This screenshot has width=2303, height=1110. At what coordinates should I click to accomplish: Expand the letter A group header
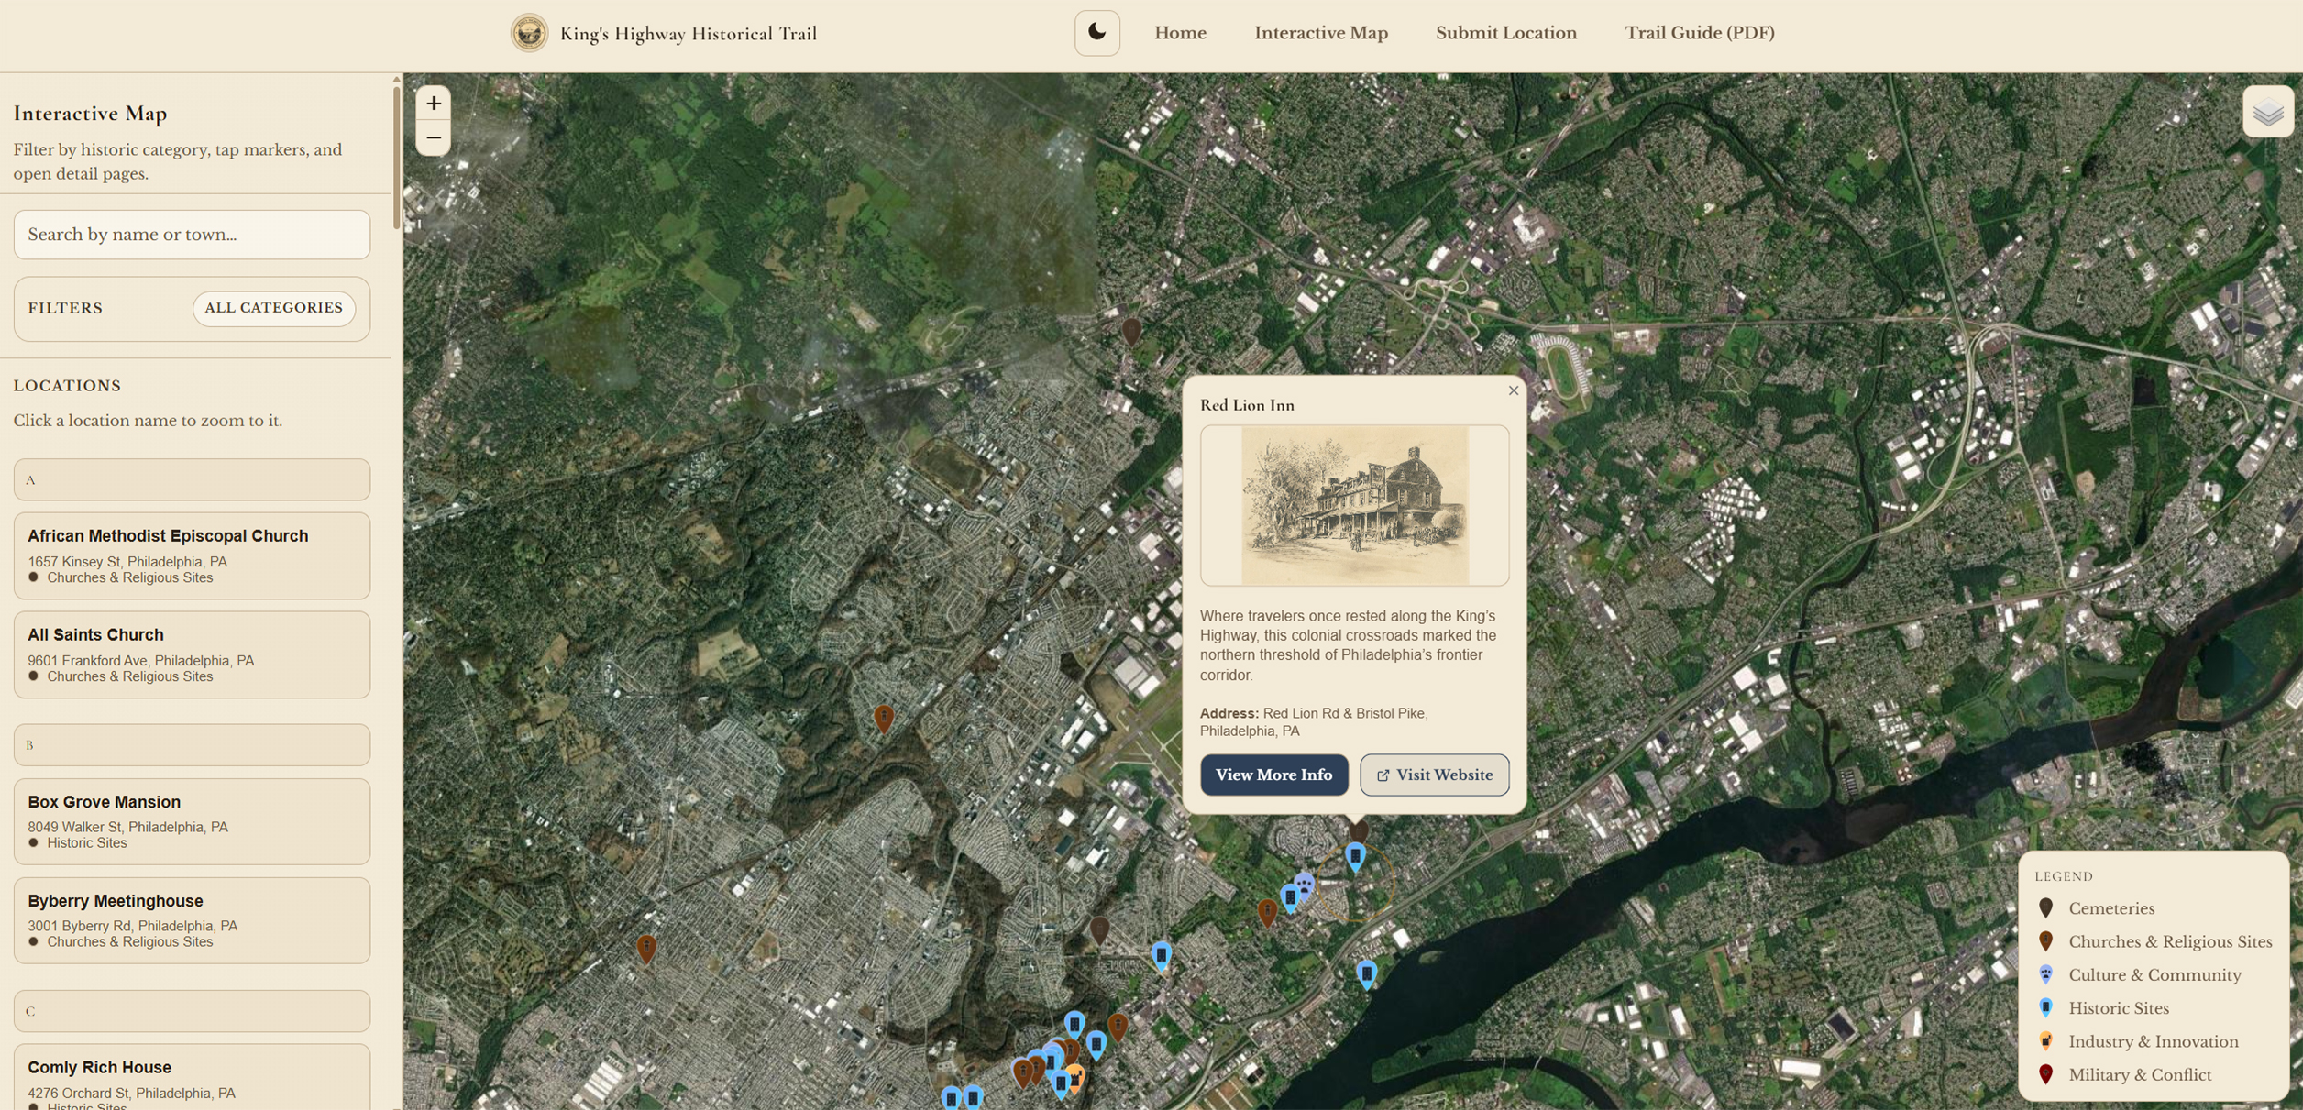click(192, 479)
